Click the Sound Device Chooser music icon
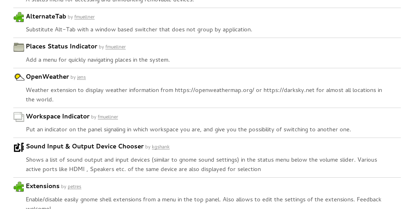 click(19, 147)
